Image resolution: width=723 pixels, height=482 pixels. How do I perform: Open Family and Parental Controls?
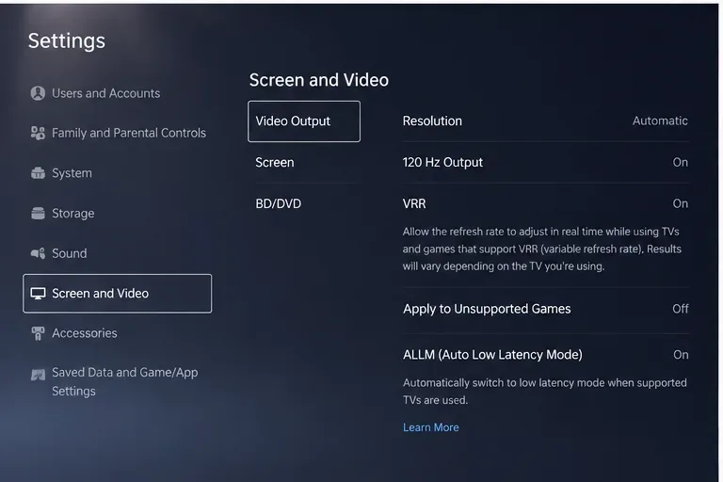pyautogui.click(x=129, y=133)
